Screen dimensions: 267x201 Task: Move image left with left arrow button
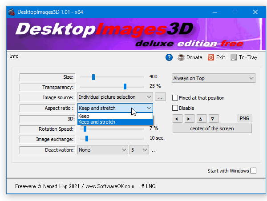coord(177,119)
